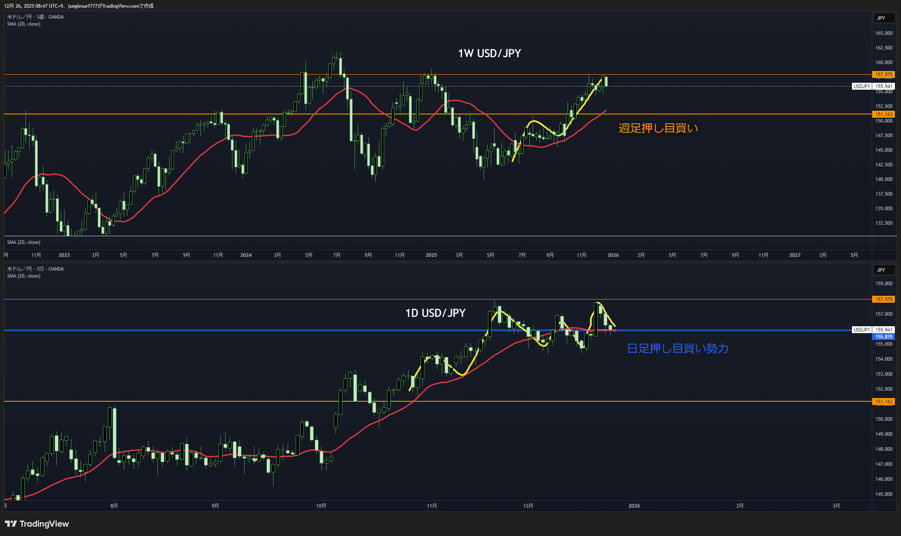Click the TradingView logo at bottom left
The image size is (901, 536).
(x=37, y=524)
